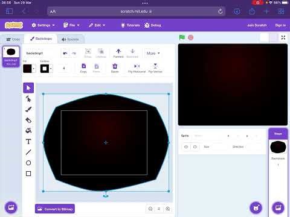Open the Settings menu
The height and width of the screenshot is (217, 290).
click(43, 25)
